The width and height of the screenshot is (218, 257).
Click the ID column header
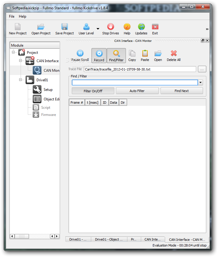point(105,103)
